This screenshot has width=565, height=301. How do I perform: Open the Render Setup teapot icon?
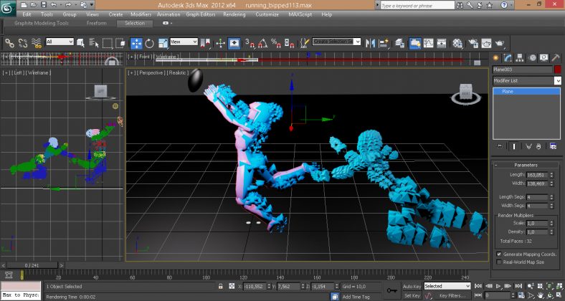(474, 42)
